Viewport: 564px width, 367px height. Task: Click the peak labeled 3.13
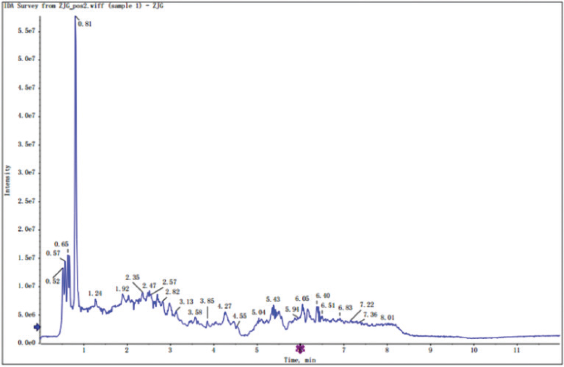pyautogui.click(x=186, y=302)
